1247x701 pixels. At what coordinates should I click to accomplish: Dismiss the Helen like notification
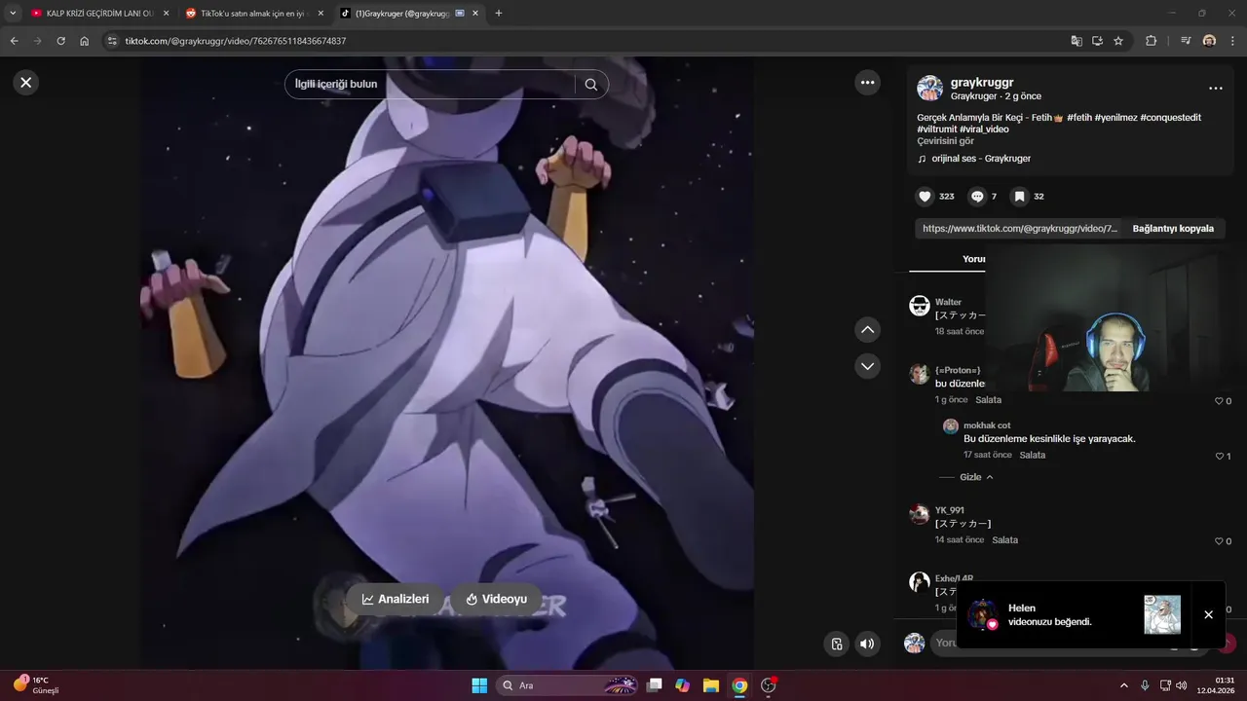coord(1208,614)
